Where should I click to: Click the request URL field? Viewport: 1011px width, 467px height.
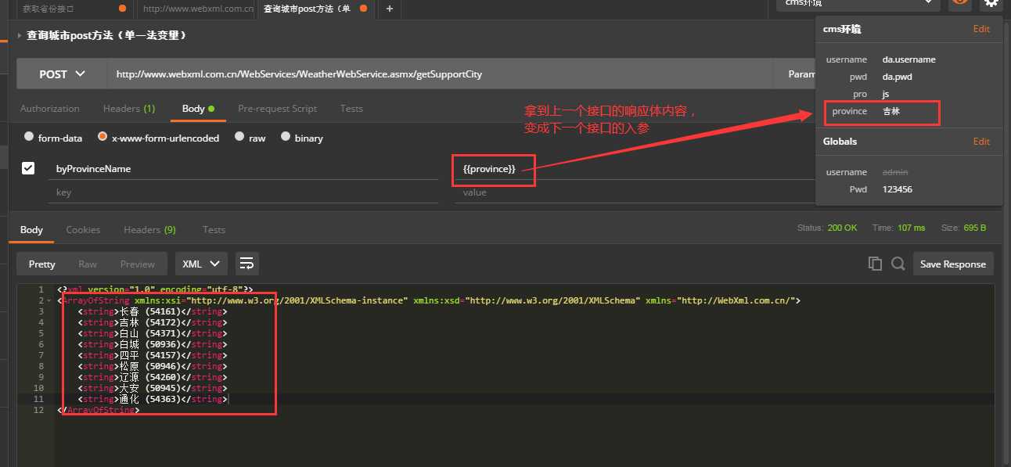[440, 74]
